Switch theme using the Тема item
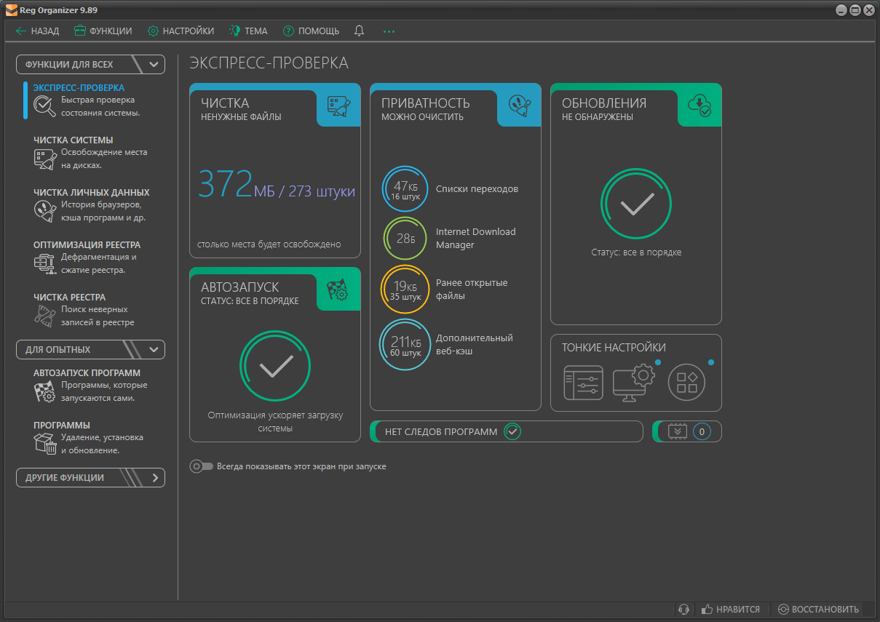 coord(248,31)
